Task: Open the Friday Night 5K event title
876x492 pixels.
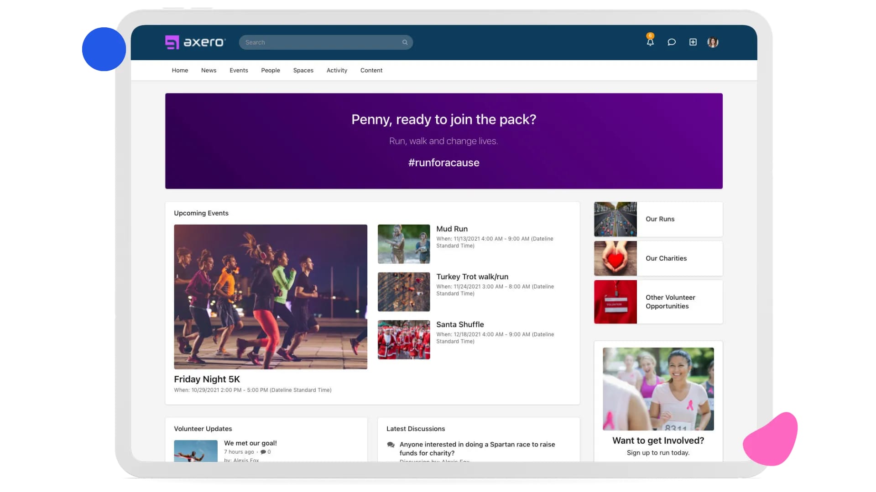Action: click(207, 379)
